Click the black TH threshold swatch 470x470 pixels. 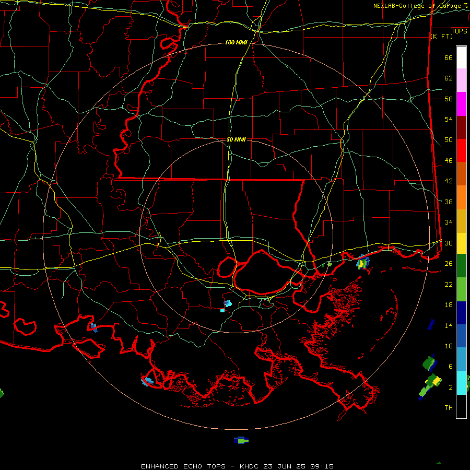click(x=461, y=406)
